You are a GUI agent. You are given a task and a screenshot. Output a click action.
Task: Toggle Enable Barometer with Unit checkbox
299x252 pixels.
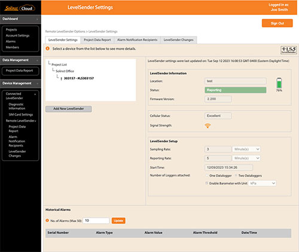207,183
